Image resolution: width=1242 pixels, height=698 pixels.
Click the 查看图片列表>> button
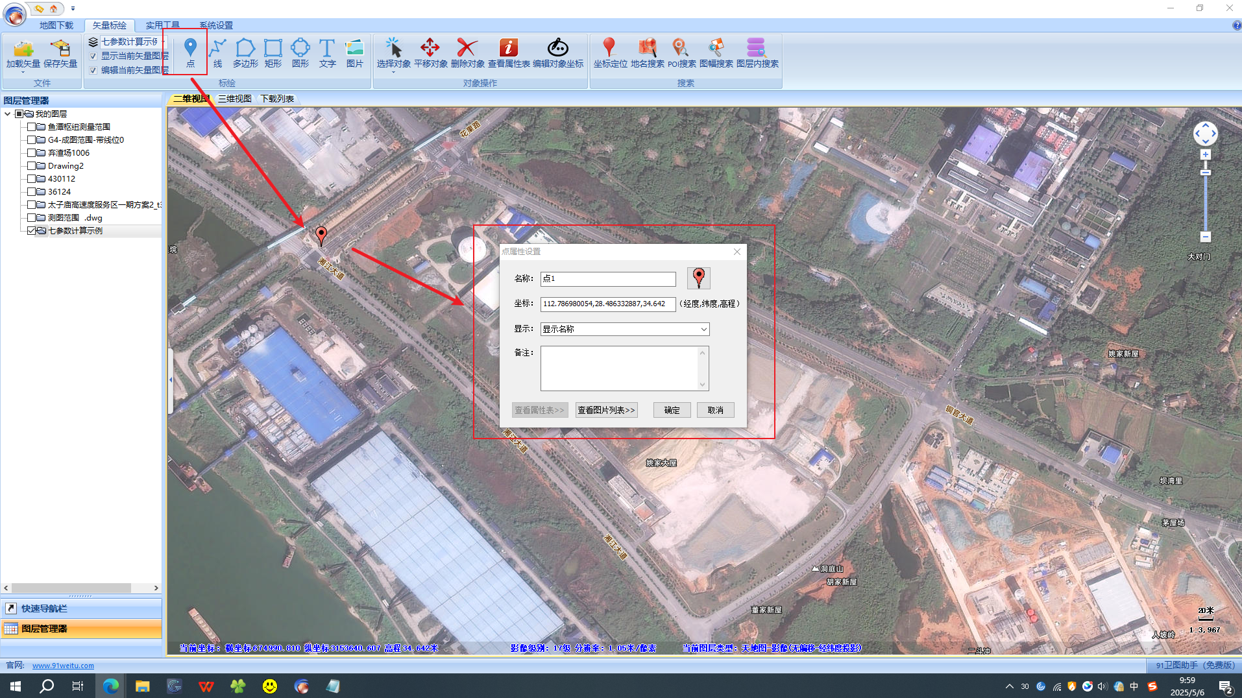click(606, 410)
